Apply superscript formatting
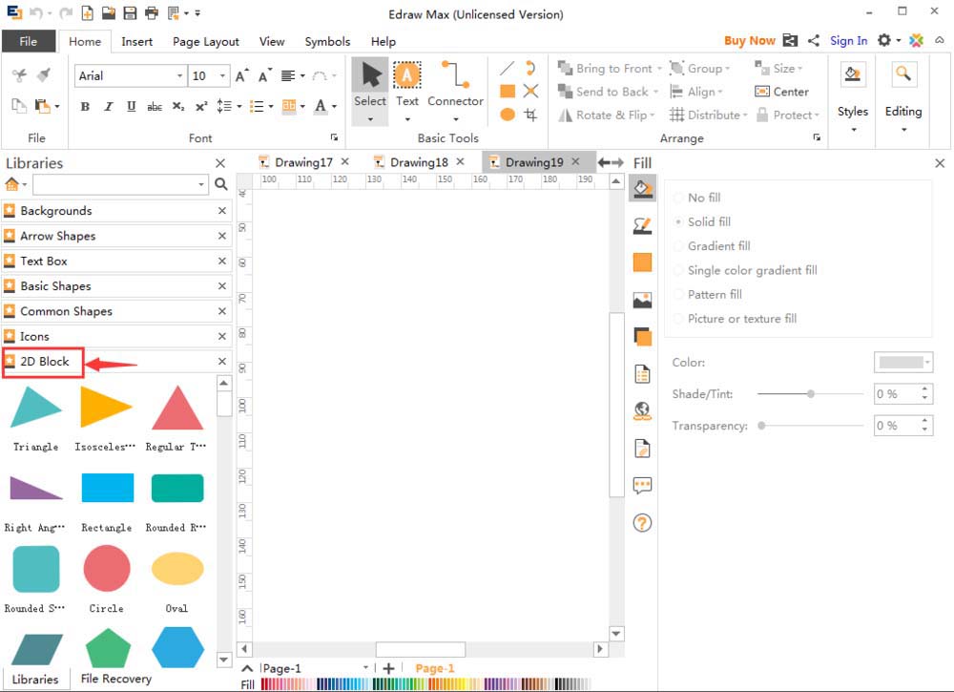 201,107
